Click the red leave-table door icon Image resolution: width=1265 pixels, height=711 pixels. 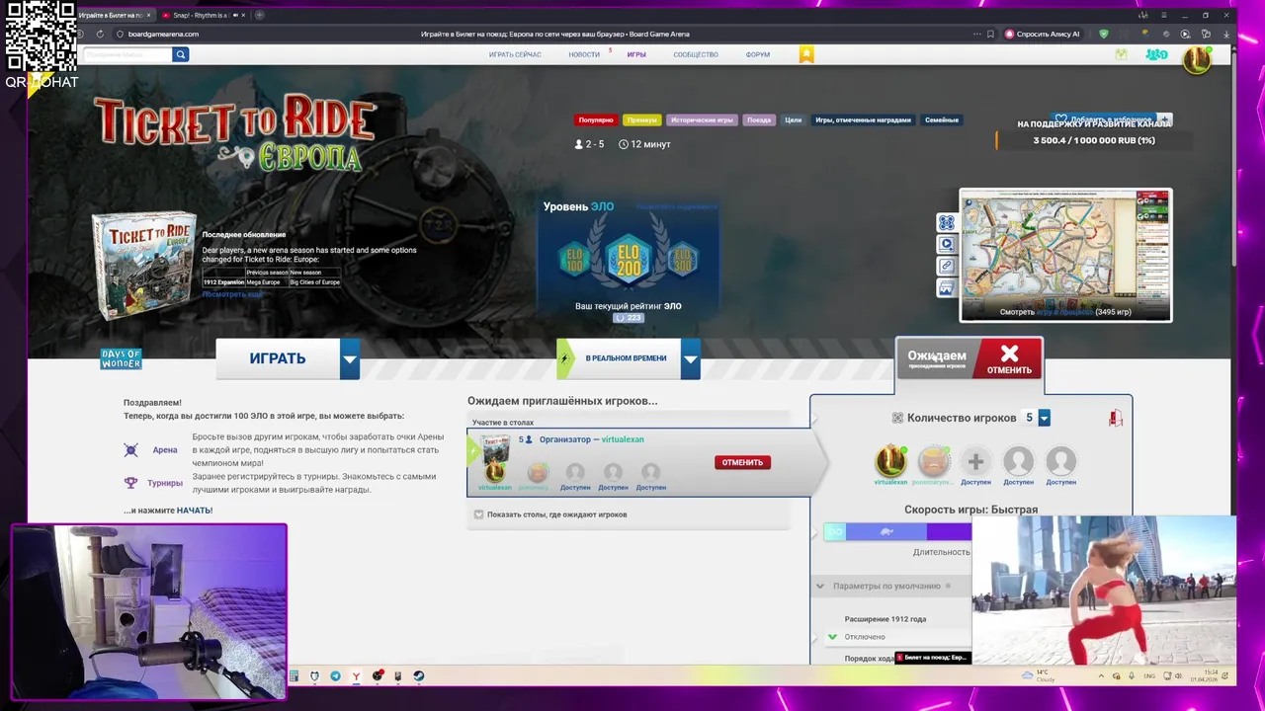1115,418
